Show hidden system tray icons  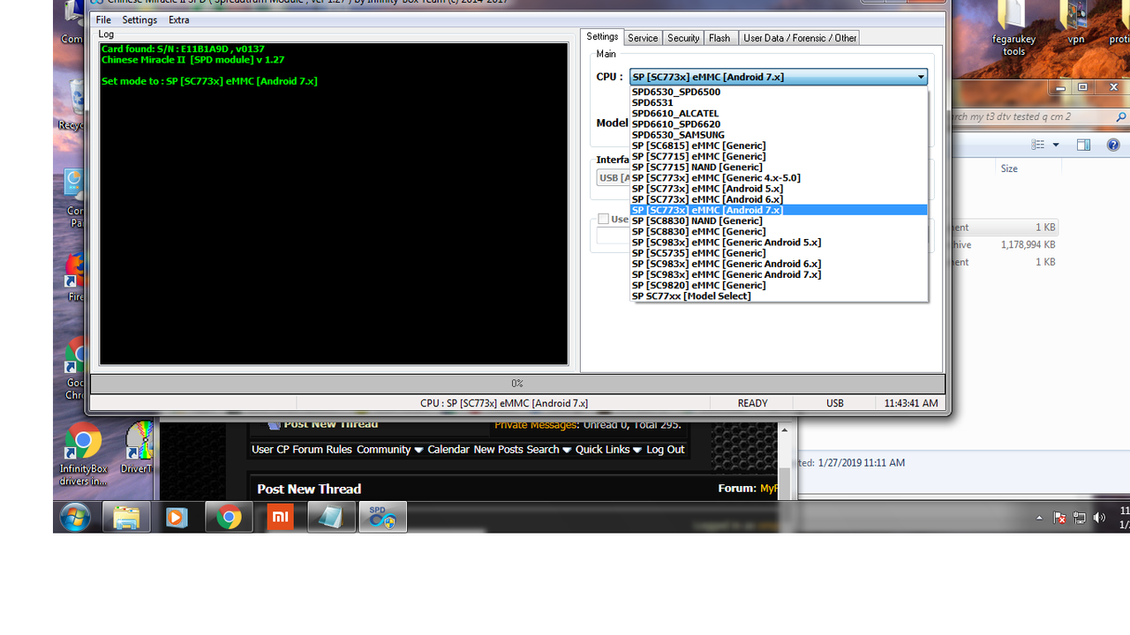1039,518
